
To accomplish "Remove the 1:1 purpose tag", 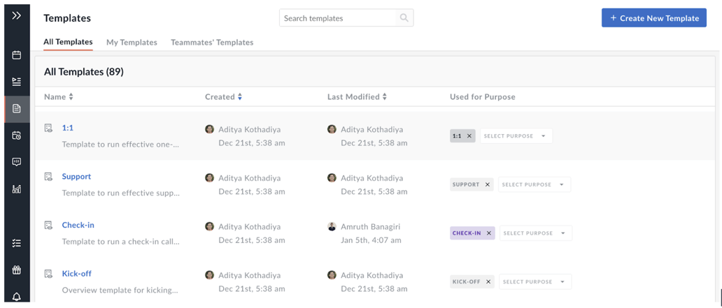I will 469,136.
